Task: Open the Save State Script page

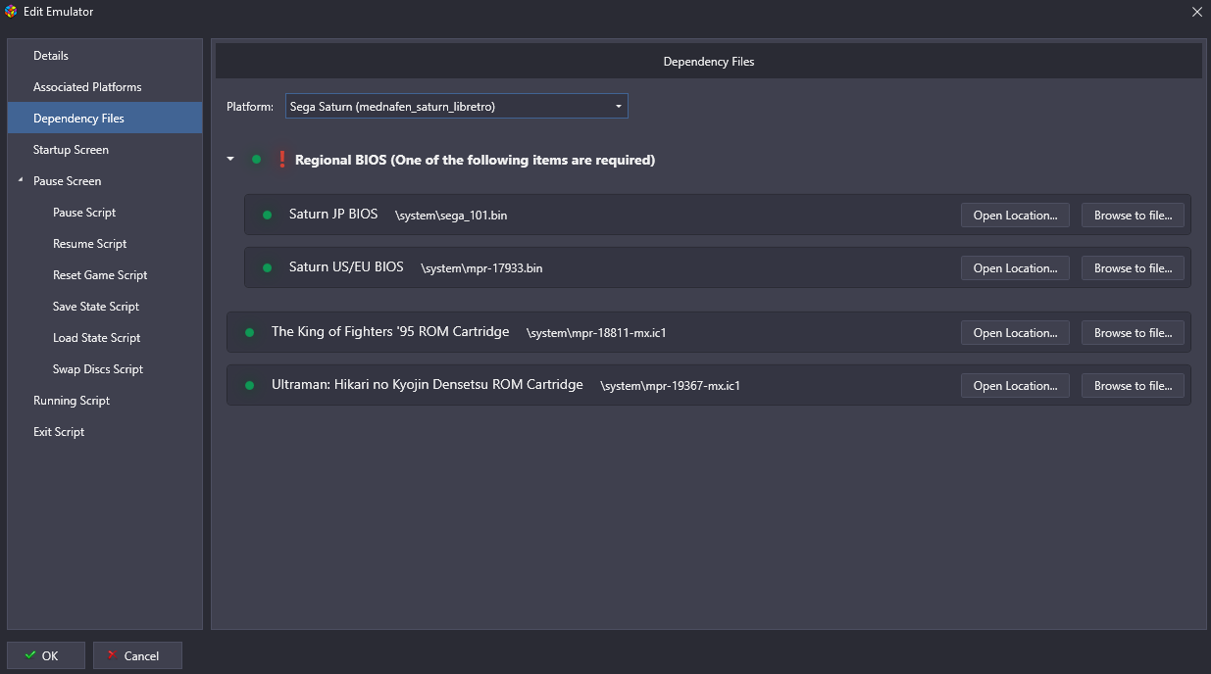Action: point(105,307)
